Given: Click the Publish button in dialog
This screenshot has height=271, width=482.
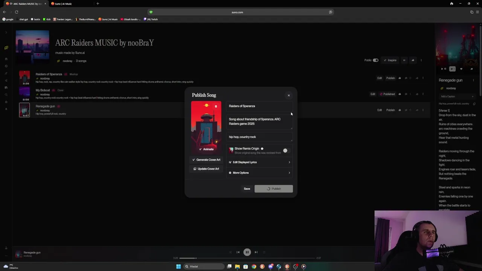Looking at the screenshot, I should point(274,189).
